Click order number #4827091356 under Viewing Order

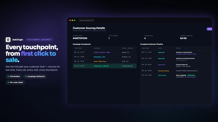80,38
